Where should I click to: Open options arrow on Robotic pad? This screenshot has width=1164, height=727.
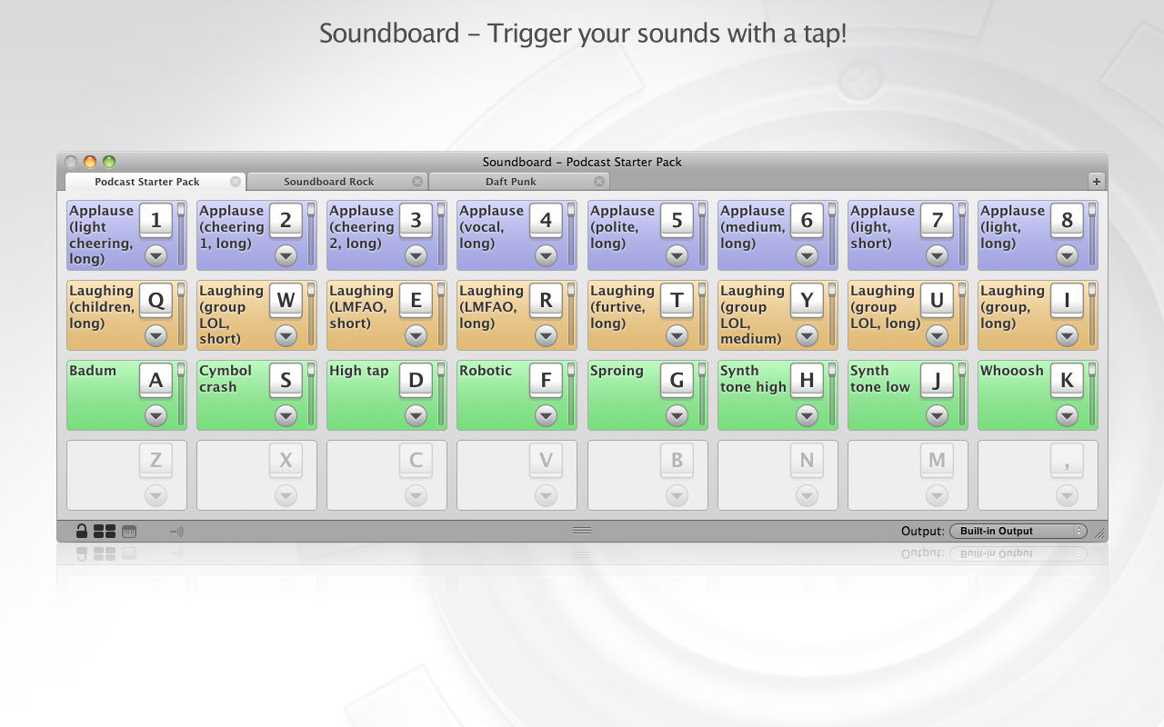(546, 416)
